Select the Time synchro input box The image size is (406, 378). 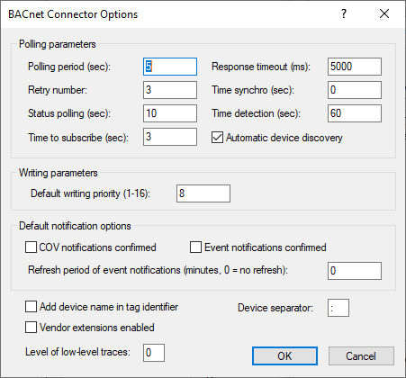[355, 90]
